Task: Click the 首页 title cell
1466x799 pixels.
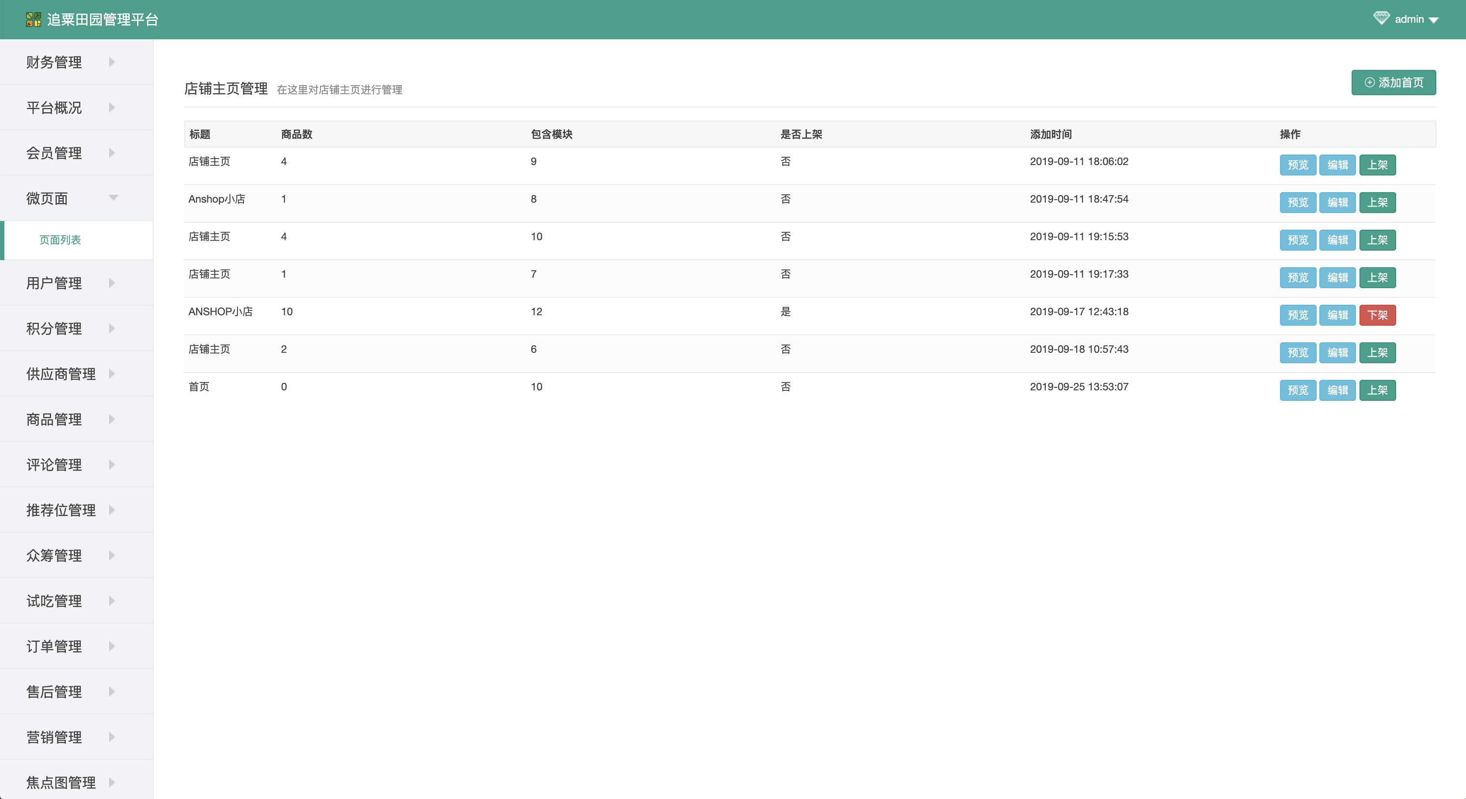Action: pyautogui.click(x=199, y=387)
